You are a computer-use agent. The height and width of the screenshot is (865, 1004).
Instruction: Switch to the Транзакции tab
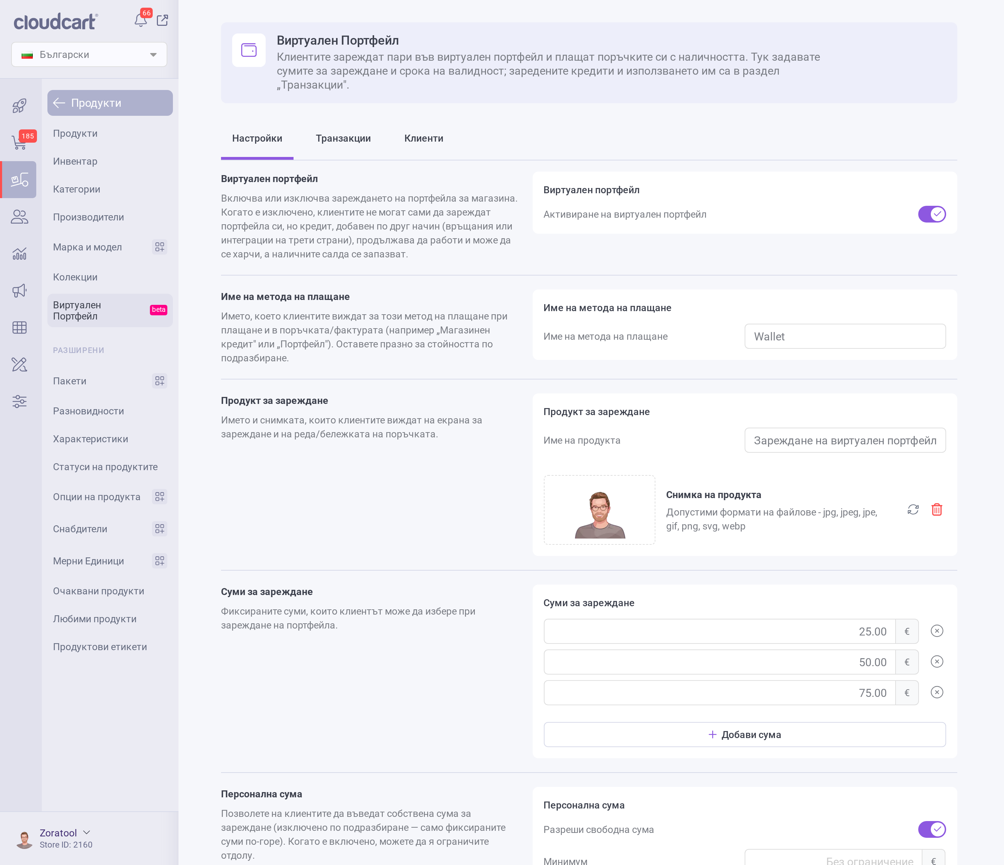tap(343, 139)
